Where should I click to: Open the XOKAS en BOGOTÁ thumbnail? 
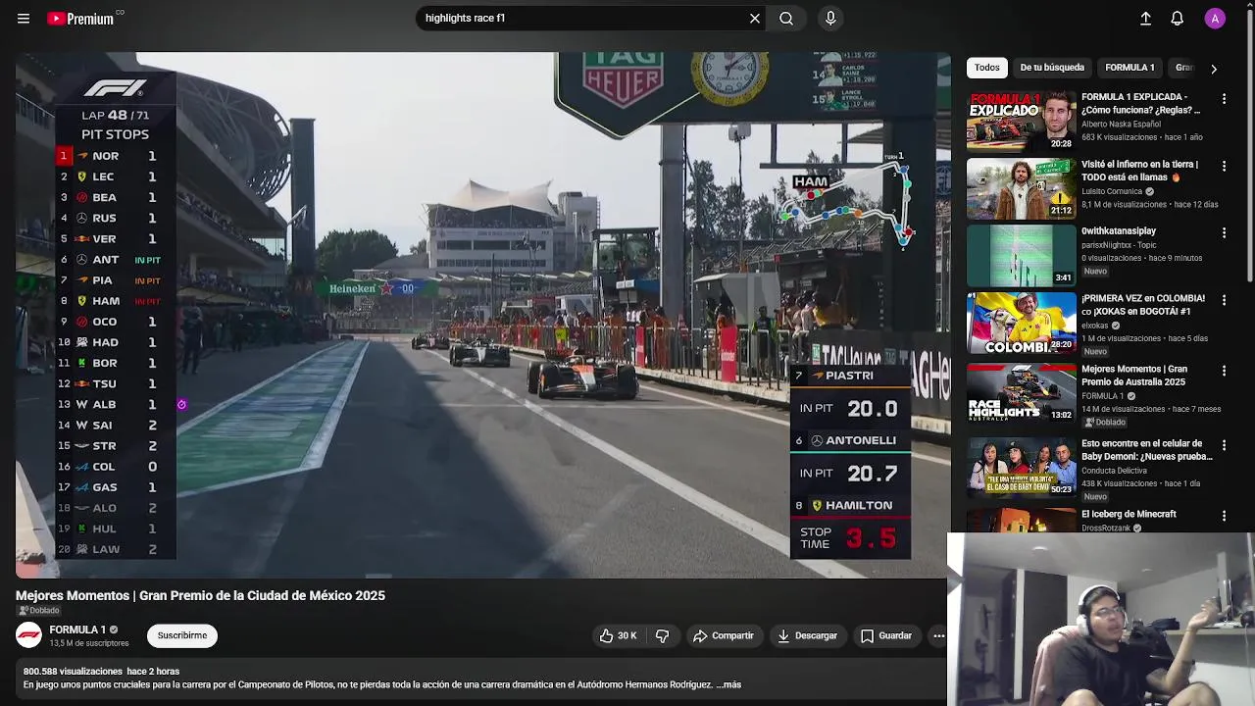point(1021,323)
